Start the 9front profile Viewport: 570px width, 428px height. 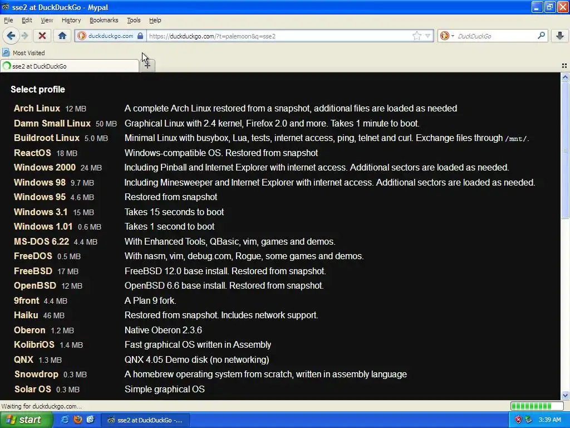coord(27,300)
